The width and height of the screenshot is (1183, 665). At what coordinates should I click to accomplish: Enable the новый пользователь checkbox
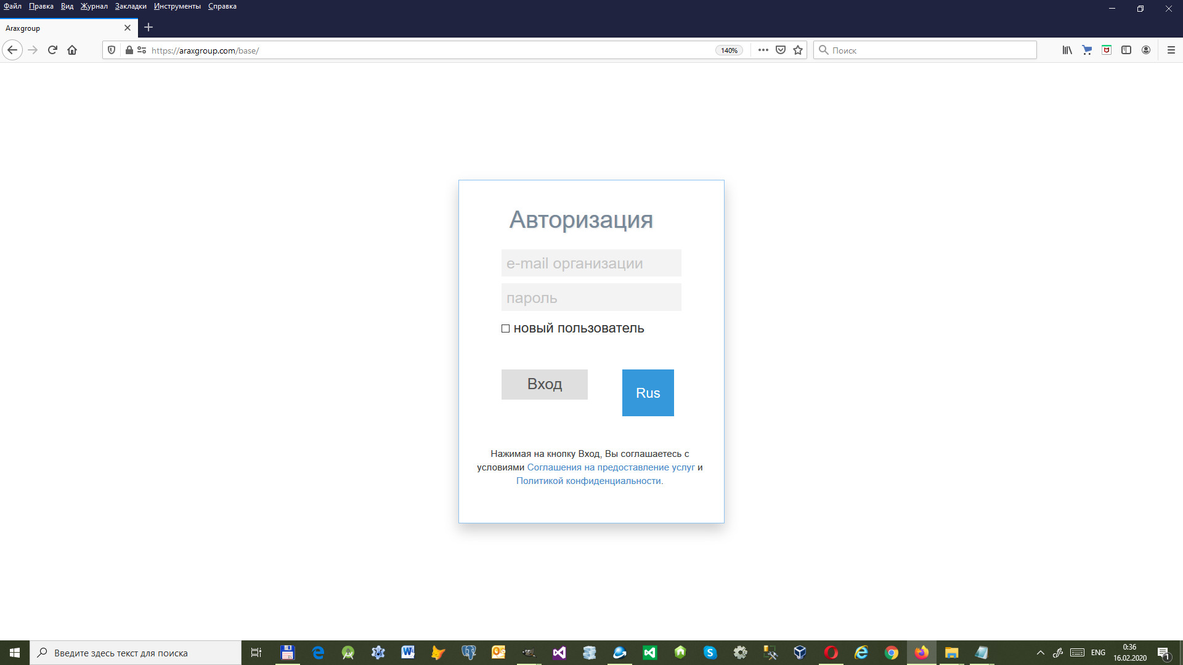coord(505,329)
